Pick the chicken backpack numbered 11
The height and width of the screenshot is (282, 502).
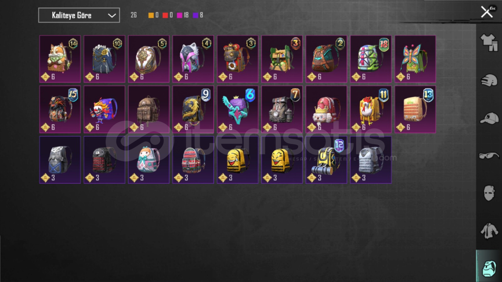[x=371, y=109]
